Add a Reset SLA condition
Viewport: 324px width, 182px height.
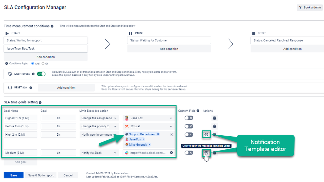(66, 88)
